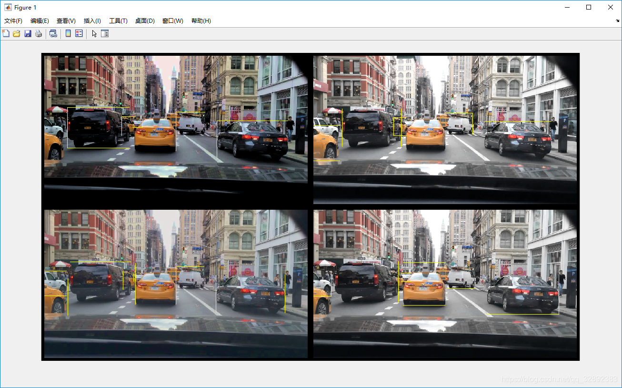Minimize the Figure 1 window
Viewport: 622px width, 388px height.
click(567, 7)
